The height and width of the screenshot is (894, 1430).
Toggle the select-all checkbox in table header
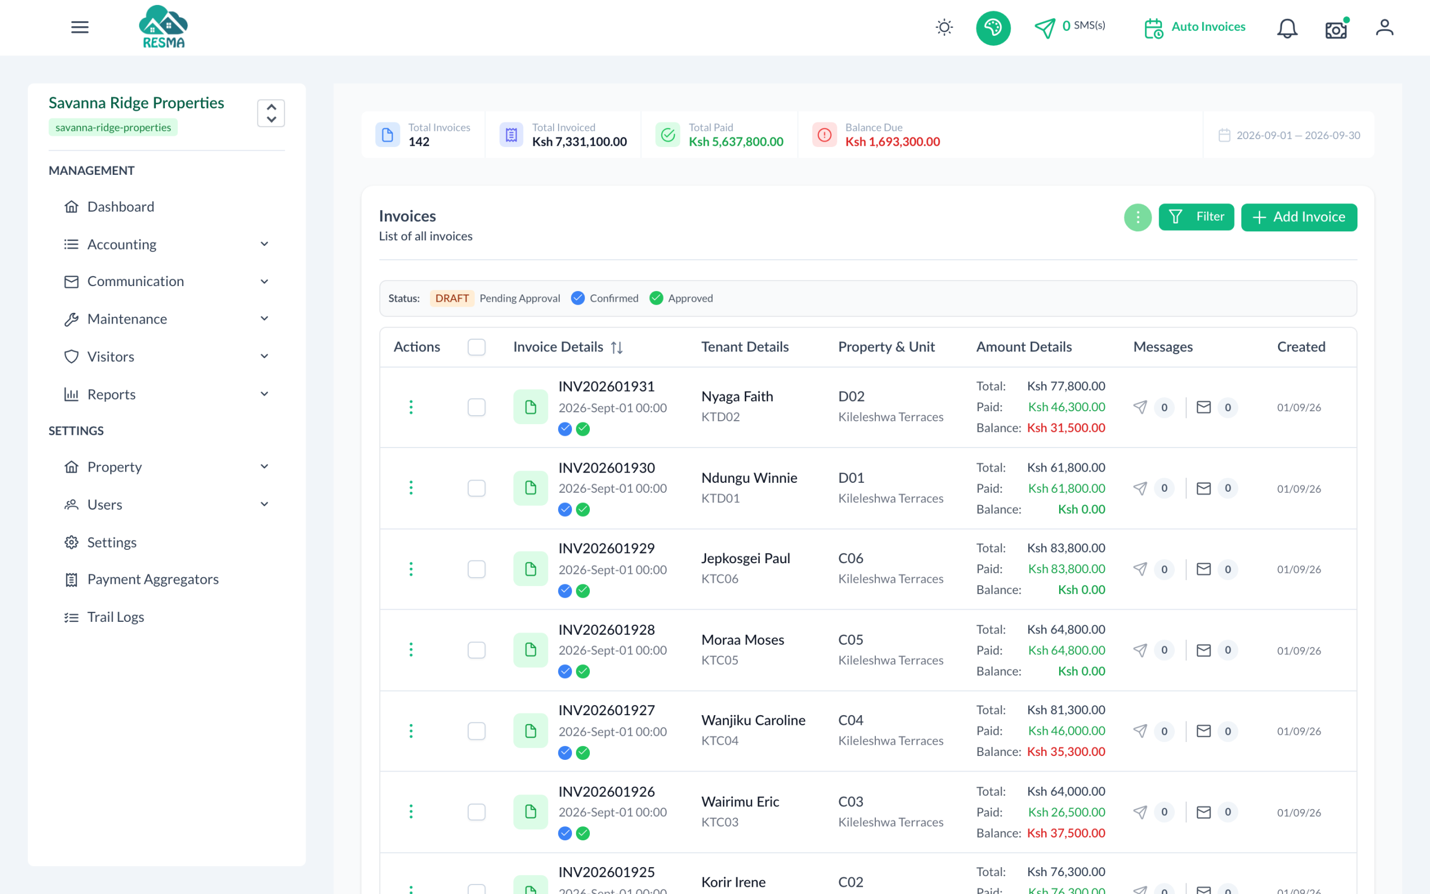(476, 347)
